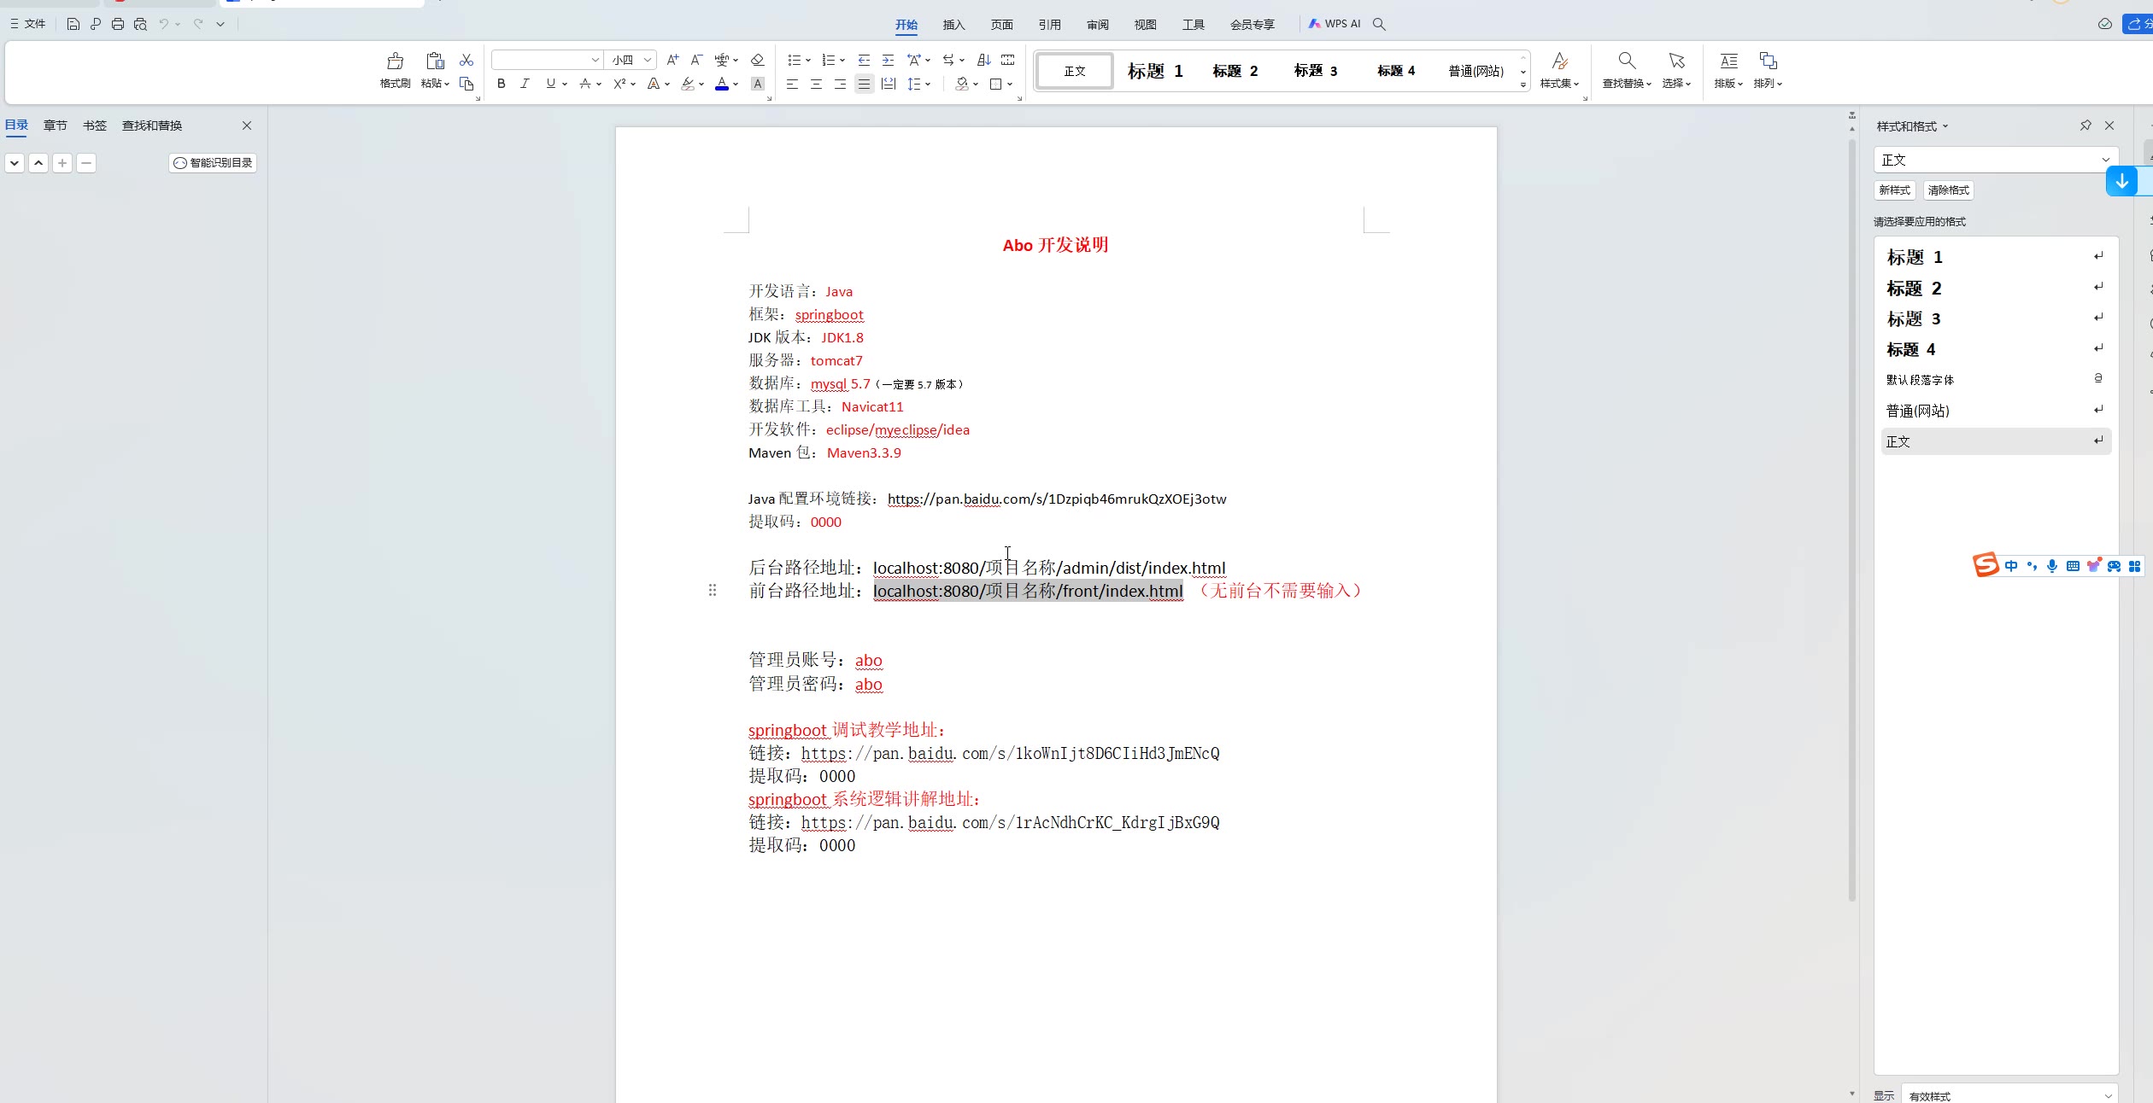Click the Paste (粘贴) clipboard icon
Image resolution: width=2153 pixels, height=1103 pixels.
coord(435,61)
